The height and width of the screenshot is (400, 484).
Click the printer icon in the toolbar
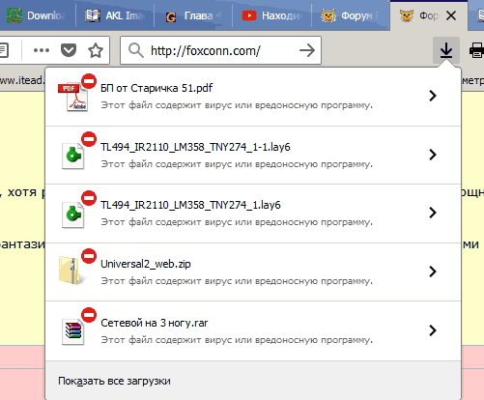pyautogui.click(x=476, y=50)
